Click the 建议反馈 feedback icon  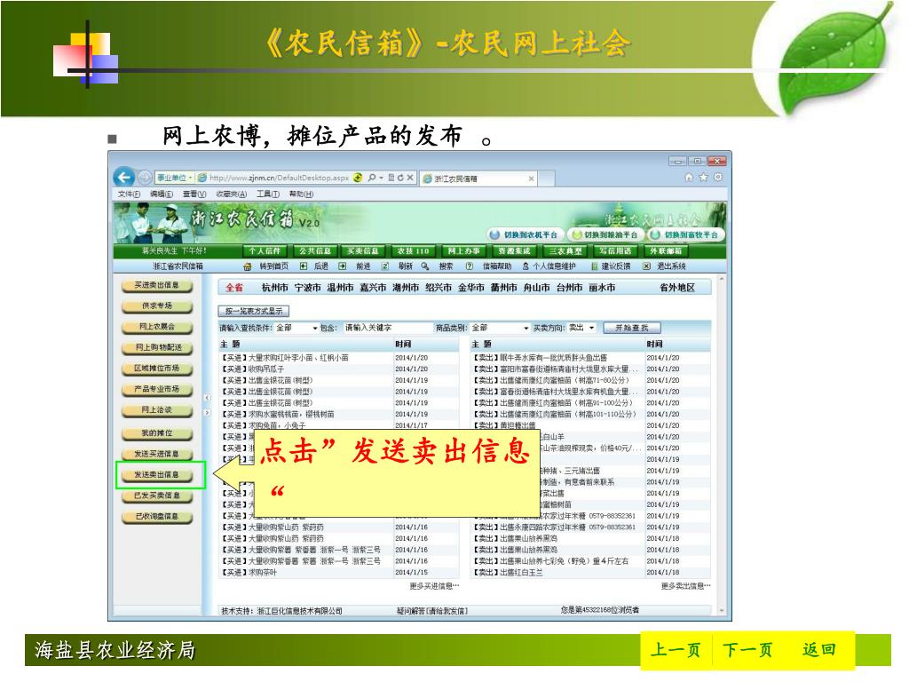594,266
